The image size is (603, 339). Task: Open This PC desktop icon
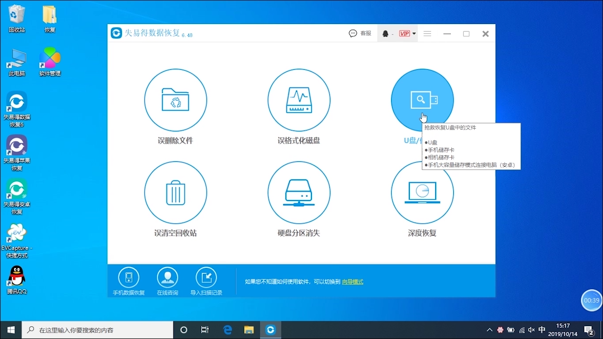(x=16, y=62)
